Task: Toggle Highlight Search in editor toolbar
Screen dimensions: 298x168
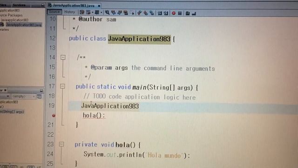Action: coord(126,13)
